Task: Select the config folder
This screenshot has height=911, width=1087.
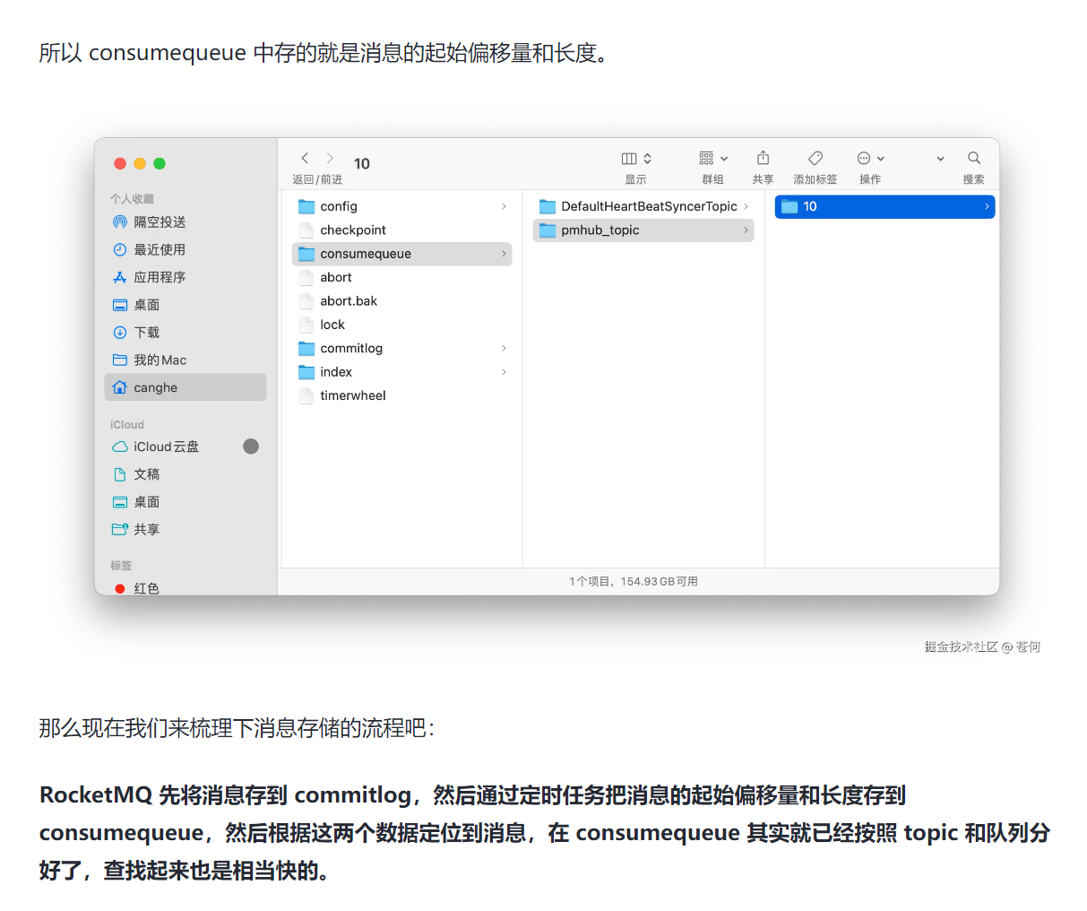Action: pos(401,206)
